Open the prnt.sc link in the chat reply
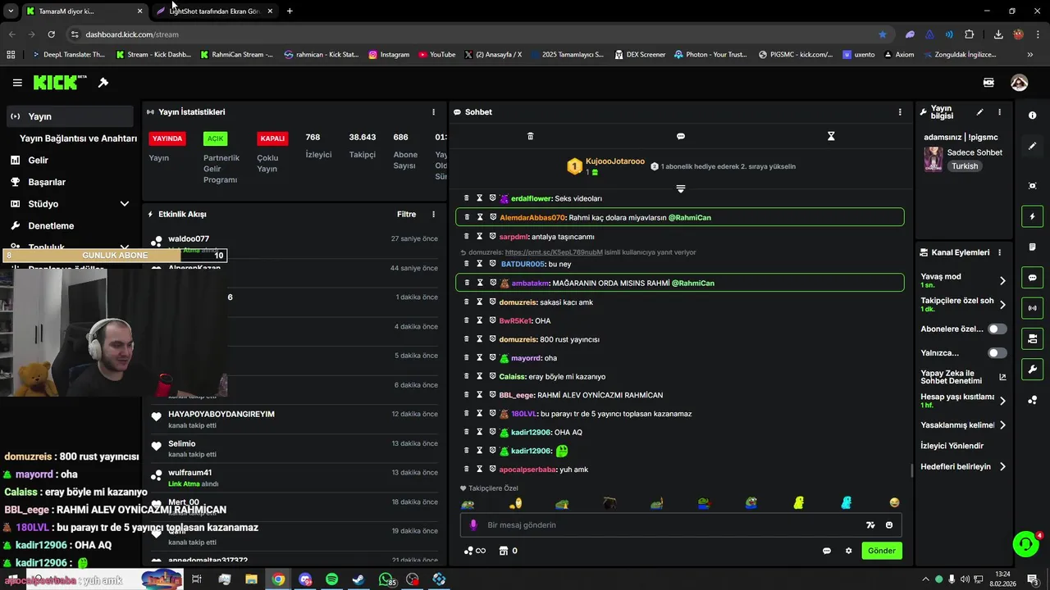 click(554, 252)
